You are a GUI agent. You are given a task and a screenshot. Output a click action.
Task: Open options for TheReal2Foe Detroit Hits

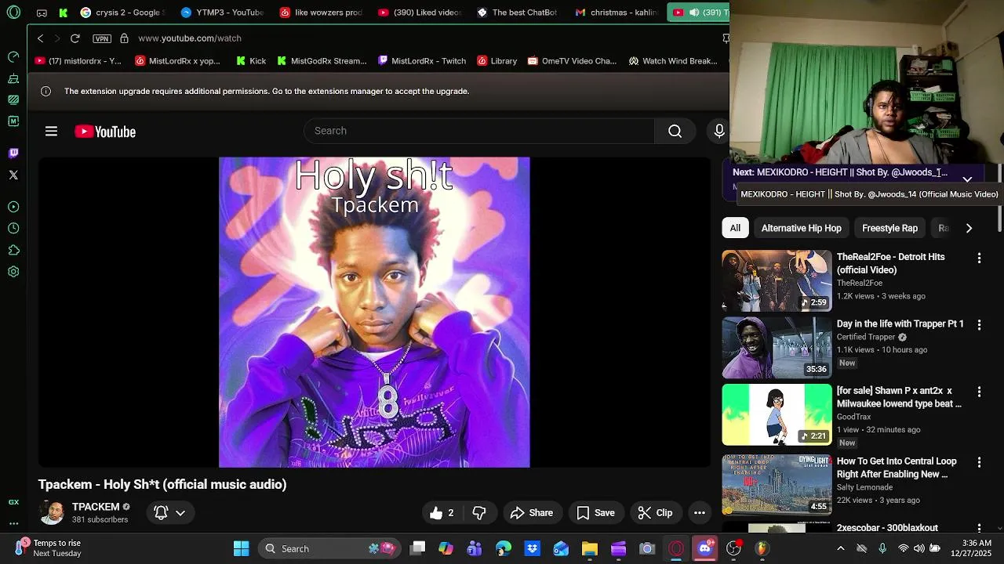pyautogui.click(x=979, y=258)
